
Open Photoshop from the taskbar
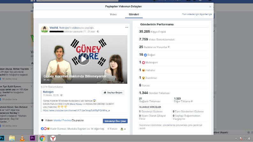(x=2, y=138)
